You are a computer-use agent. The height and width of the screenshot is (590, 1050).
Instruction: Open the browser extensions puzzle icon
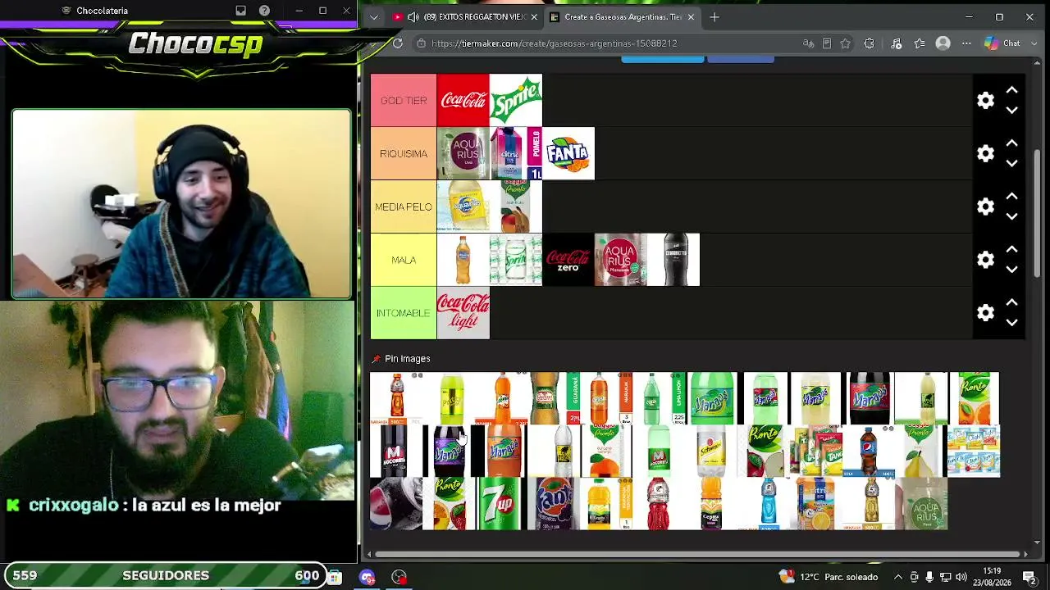(x=870, y=43)
